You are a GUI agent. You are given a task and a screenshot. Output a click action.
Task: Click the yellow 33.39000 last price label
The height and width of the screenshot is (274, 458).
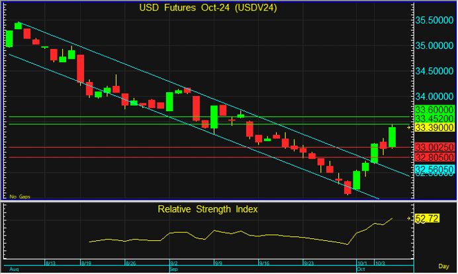[x=434, y=127]
